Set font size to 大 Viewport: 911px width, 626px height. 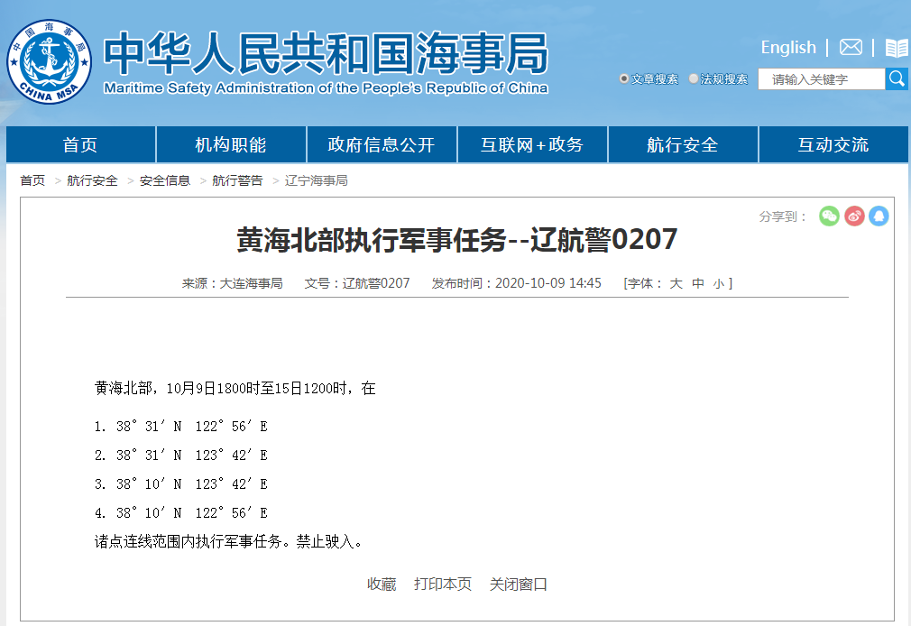coord(676,283)
